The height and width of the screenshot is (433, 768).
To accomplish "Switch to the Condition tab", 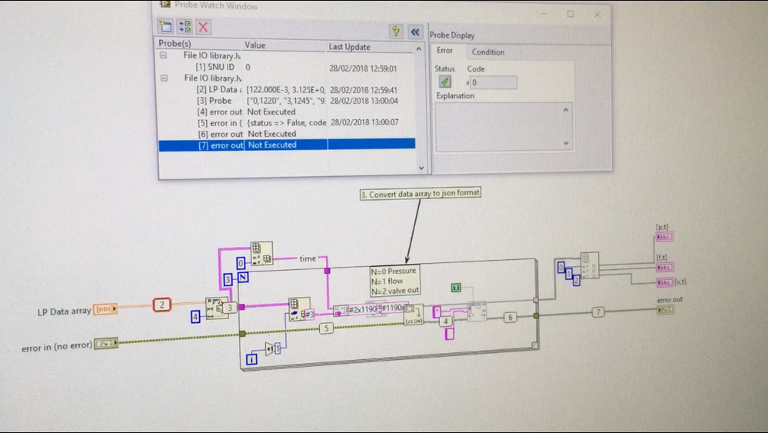I will click(x=488, y=52).
